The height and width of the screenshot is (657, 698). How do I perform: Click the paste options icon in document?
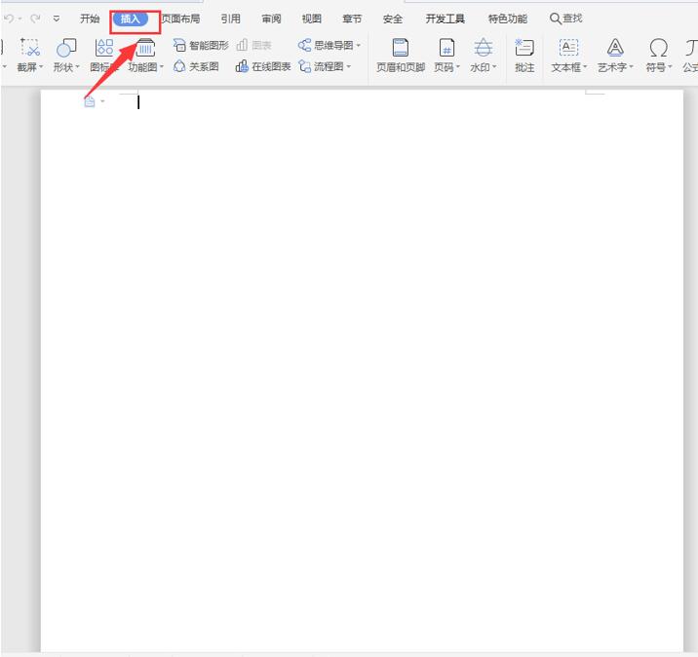click(90, 102)
